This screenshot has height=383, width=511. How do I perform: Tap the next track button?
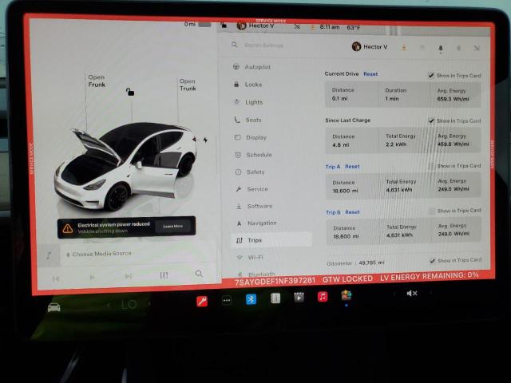pos(129,276)
